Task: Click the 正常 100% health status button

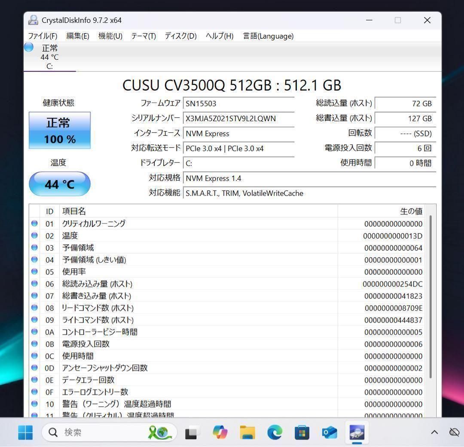Action: [x=59, y=130]
